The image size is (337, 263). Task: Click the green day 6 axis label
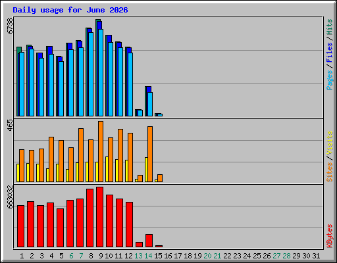71,256
